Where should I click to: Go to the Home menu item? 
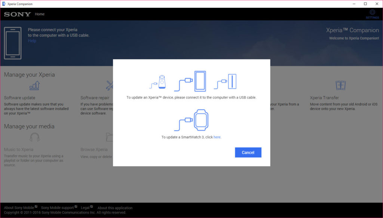[x=40, y=14]
